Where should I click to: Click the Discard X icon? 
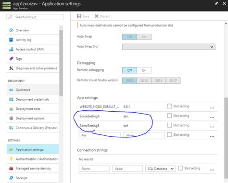[x=96, y=16]
